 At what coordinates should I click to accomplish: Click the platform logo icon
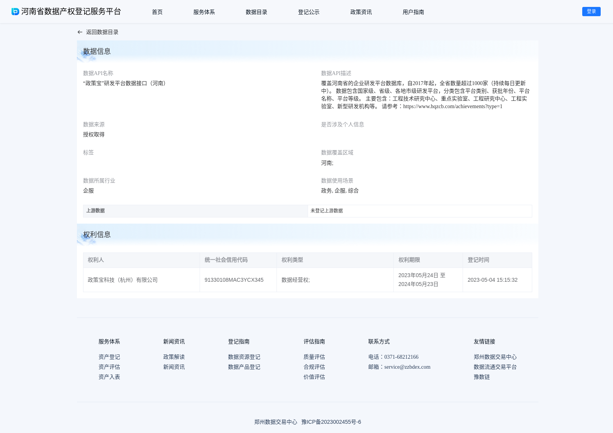15,12
